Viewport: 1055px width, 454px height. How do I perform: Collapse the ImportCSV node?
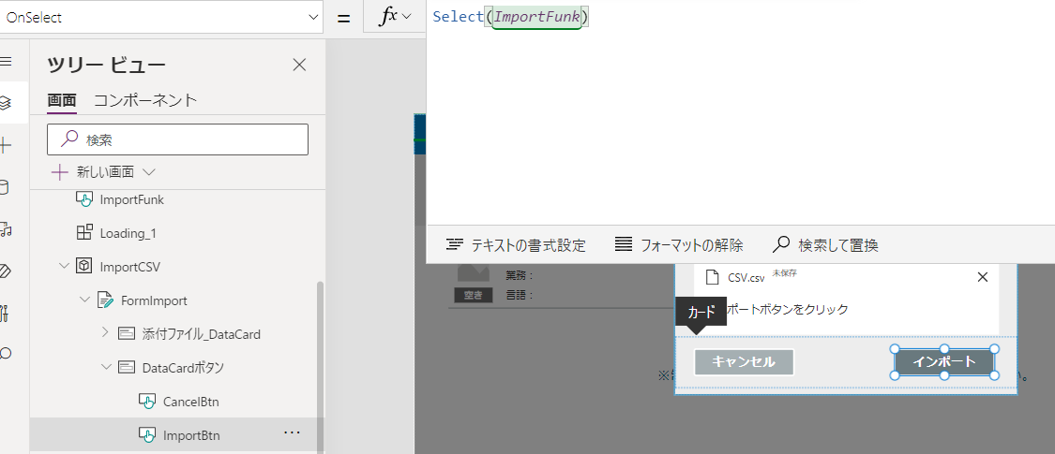click(64, 266)
